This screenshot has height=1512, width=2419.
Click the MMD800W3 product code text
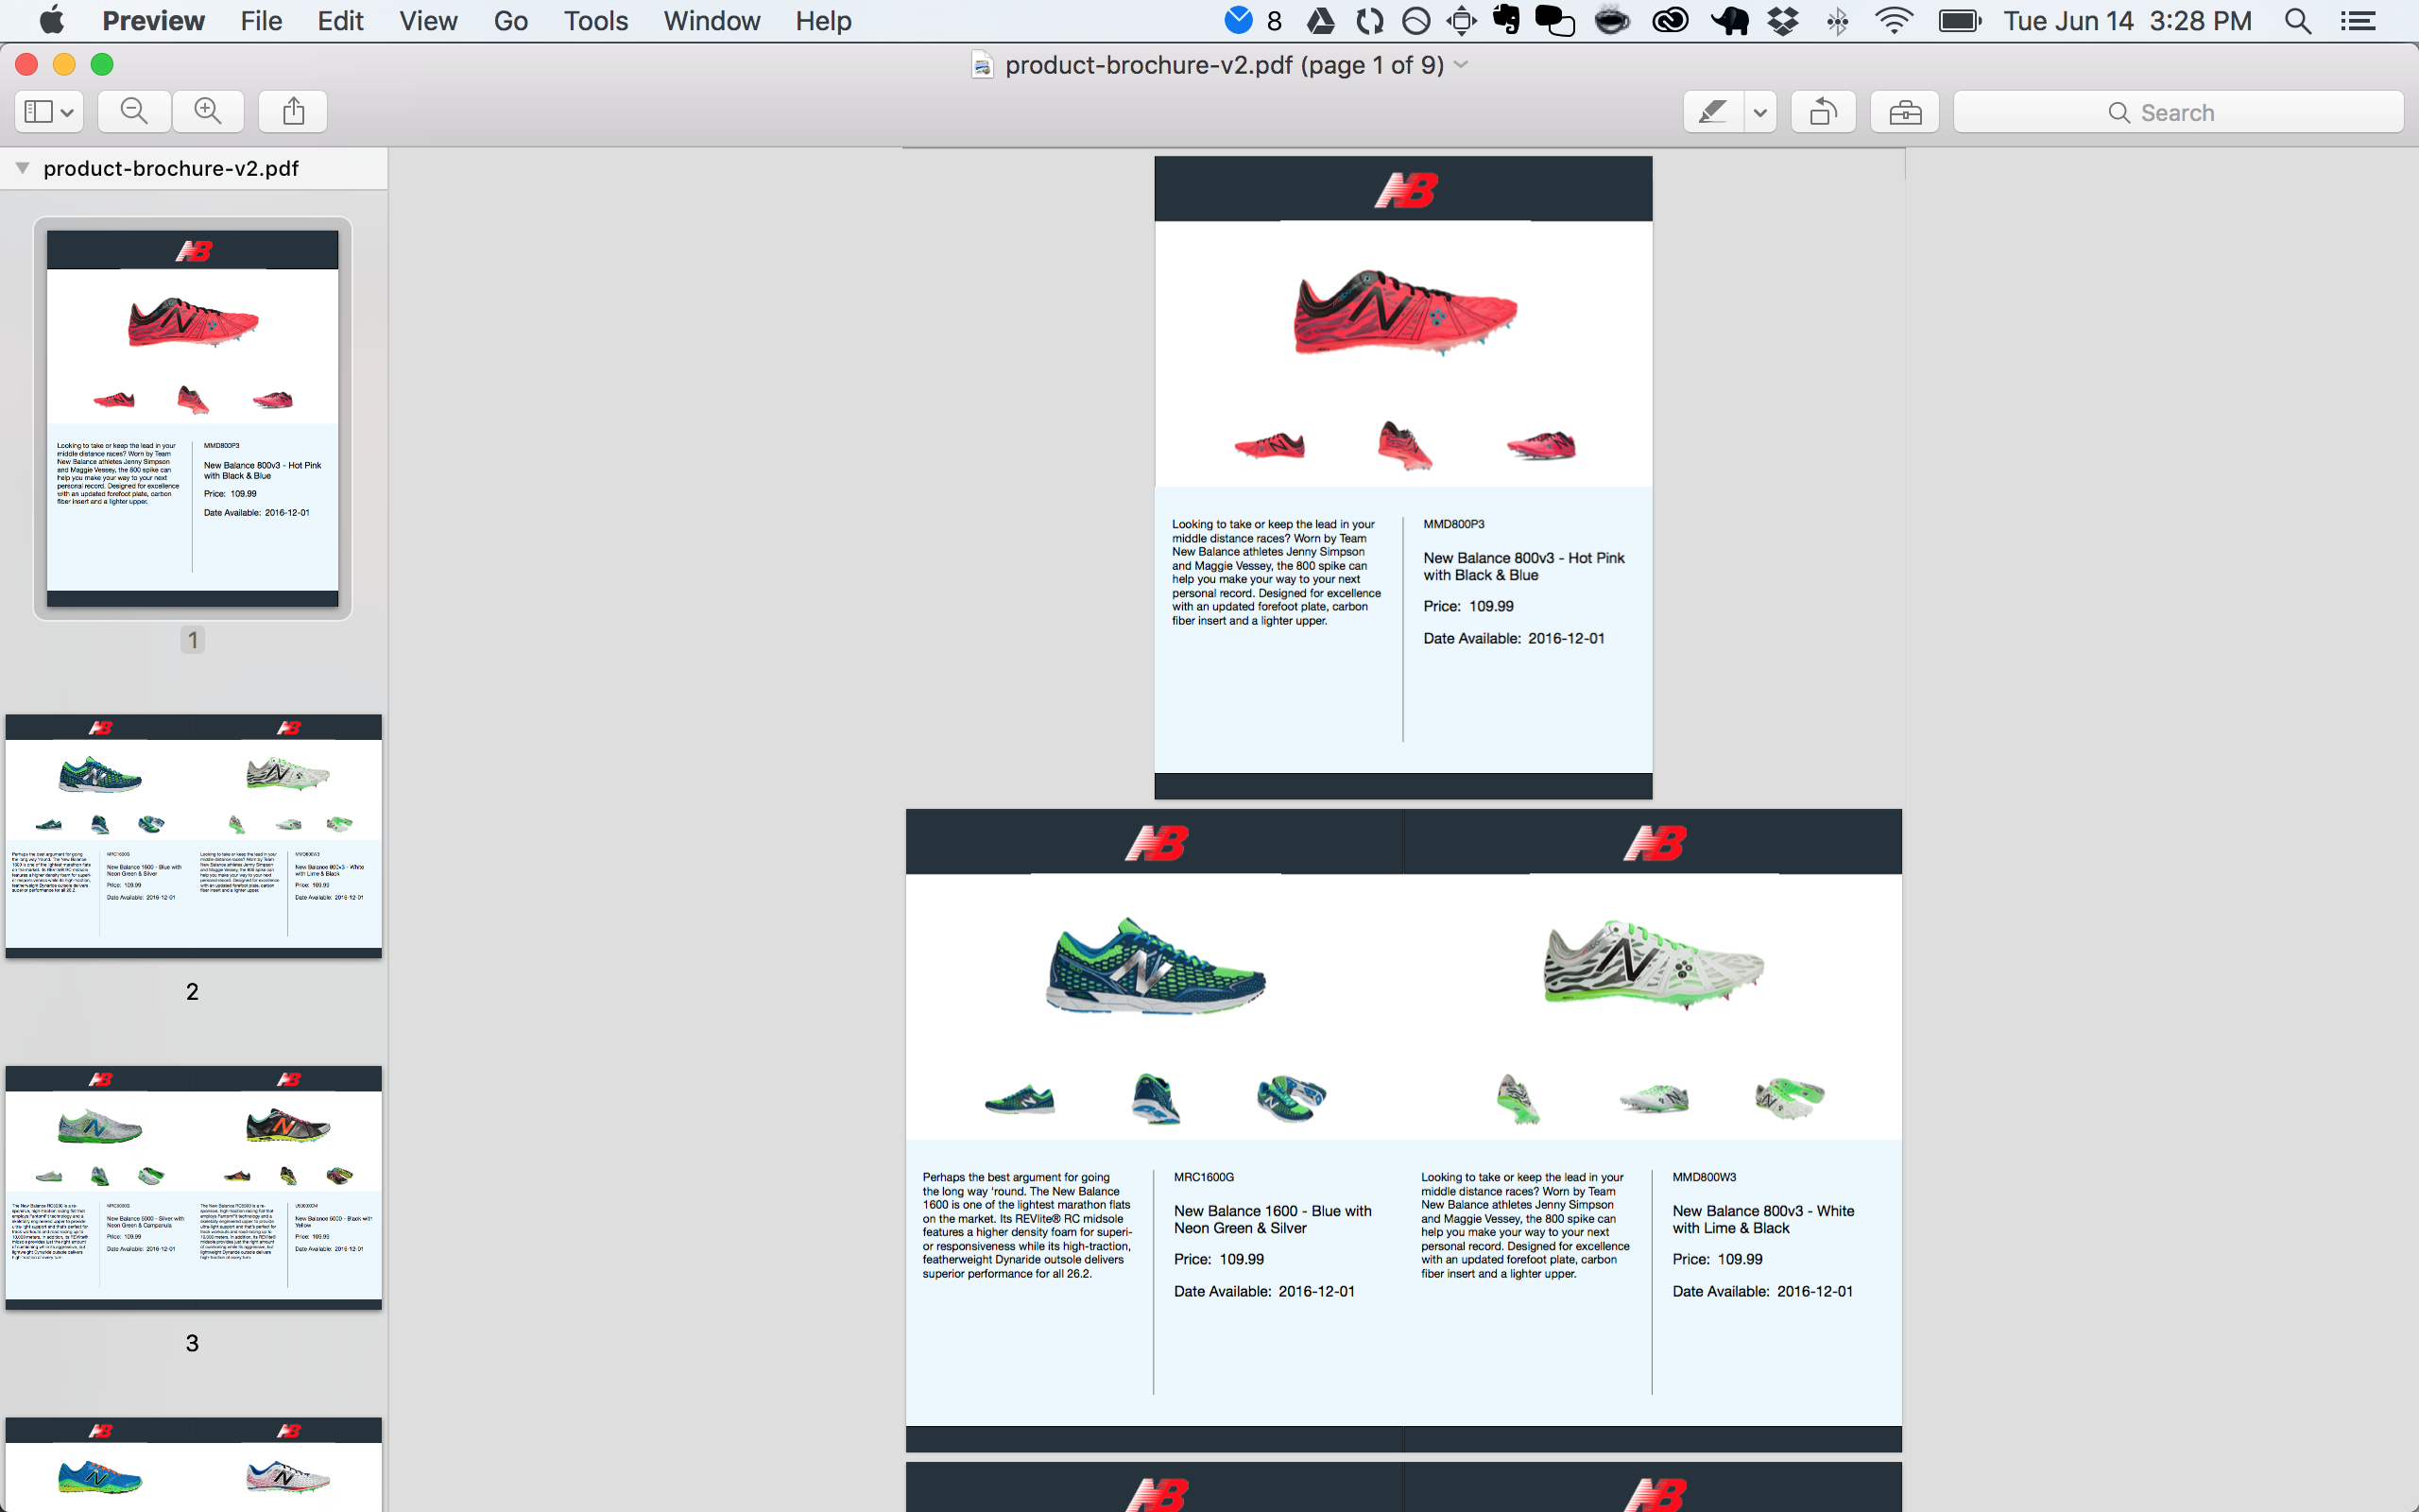[1705, 1177]
